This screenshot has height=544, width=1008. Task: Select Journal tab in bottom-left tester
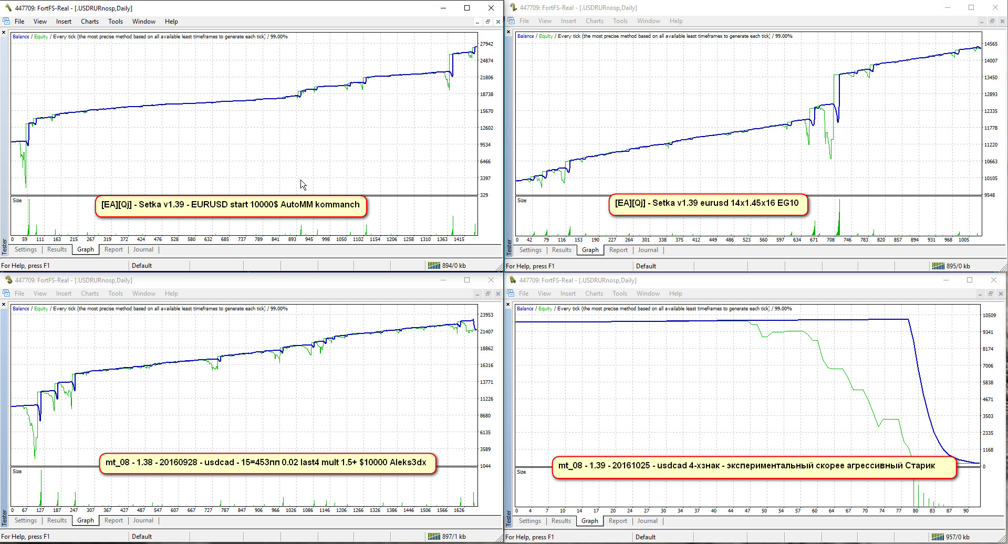click(x=143, y=520)
